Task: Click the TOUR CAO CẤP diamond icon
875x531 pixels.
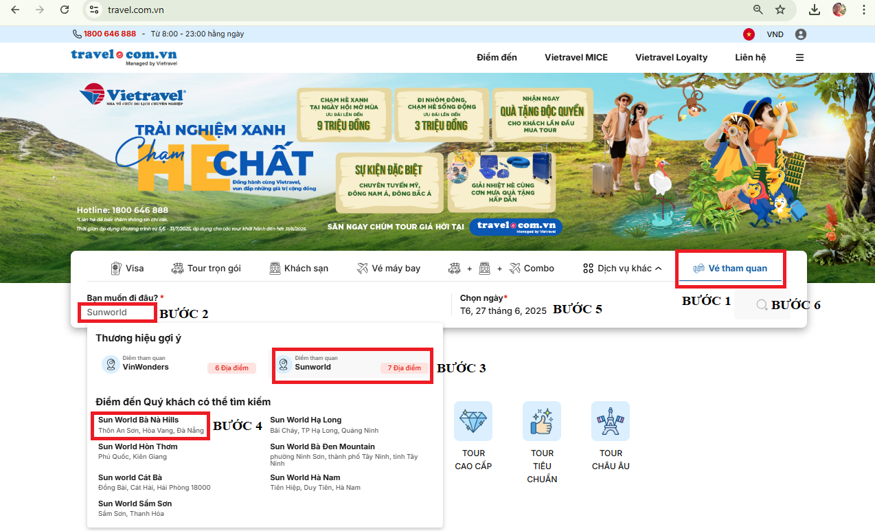Action: tap(473, 421)
